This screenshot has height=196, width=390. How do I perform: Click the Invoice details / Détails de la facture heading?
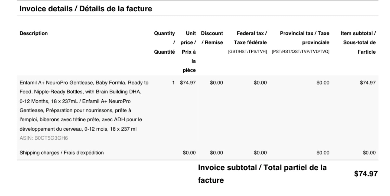point(86,9)
